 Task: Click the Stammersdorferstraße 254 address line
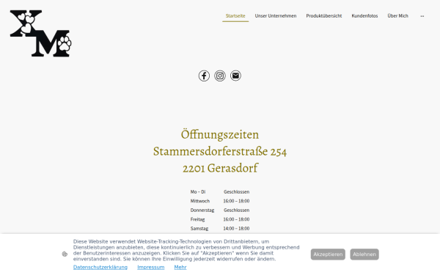(x=220, y=152)
